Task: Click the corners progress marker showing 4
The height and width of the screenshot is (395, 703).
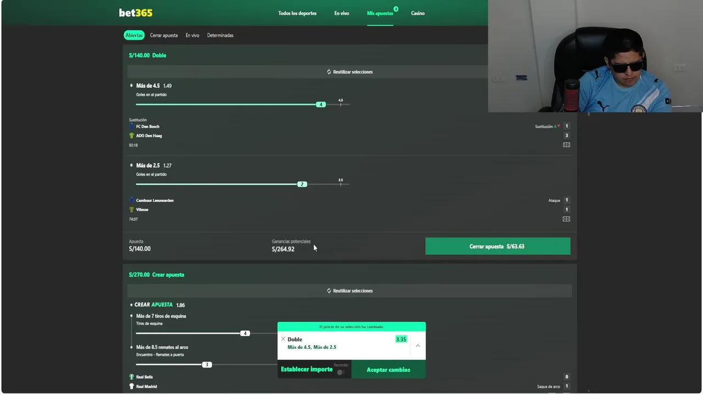Action: (245, 333)
